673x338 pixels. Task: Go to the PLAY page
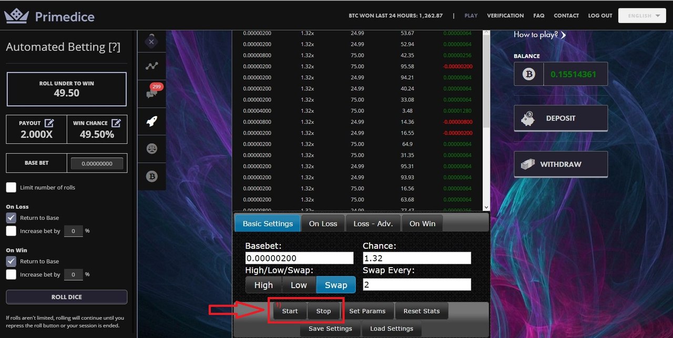tap(471, 16)
